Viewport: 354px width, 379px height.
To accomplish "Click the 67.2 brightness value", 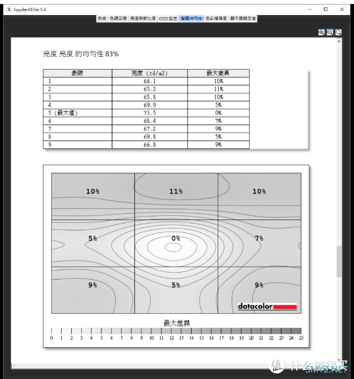I will (150, 129).
